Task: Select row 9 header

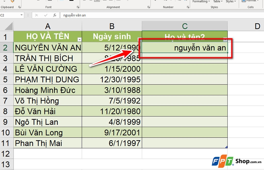Action: [7, 122]
